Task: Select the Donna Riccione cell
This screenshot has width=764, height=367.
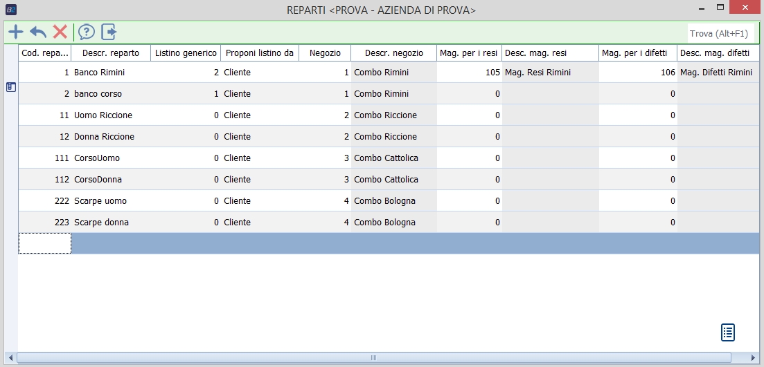Action: tap(111, 137)
